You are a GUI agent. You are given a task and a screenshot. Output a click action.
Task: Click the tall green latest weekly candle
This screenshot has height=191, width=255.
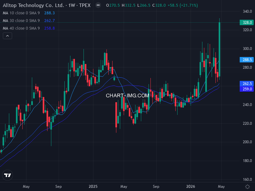tap(219, 49)
